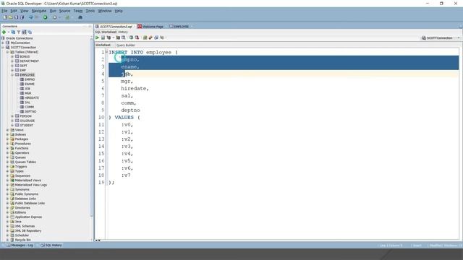The width and height of the screenshot is (463, 260).
Task: Click the code line 'hiredate,'
Action: point(135,88)
